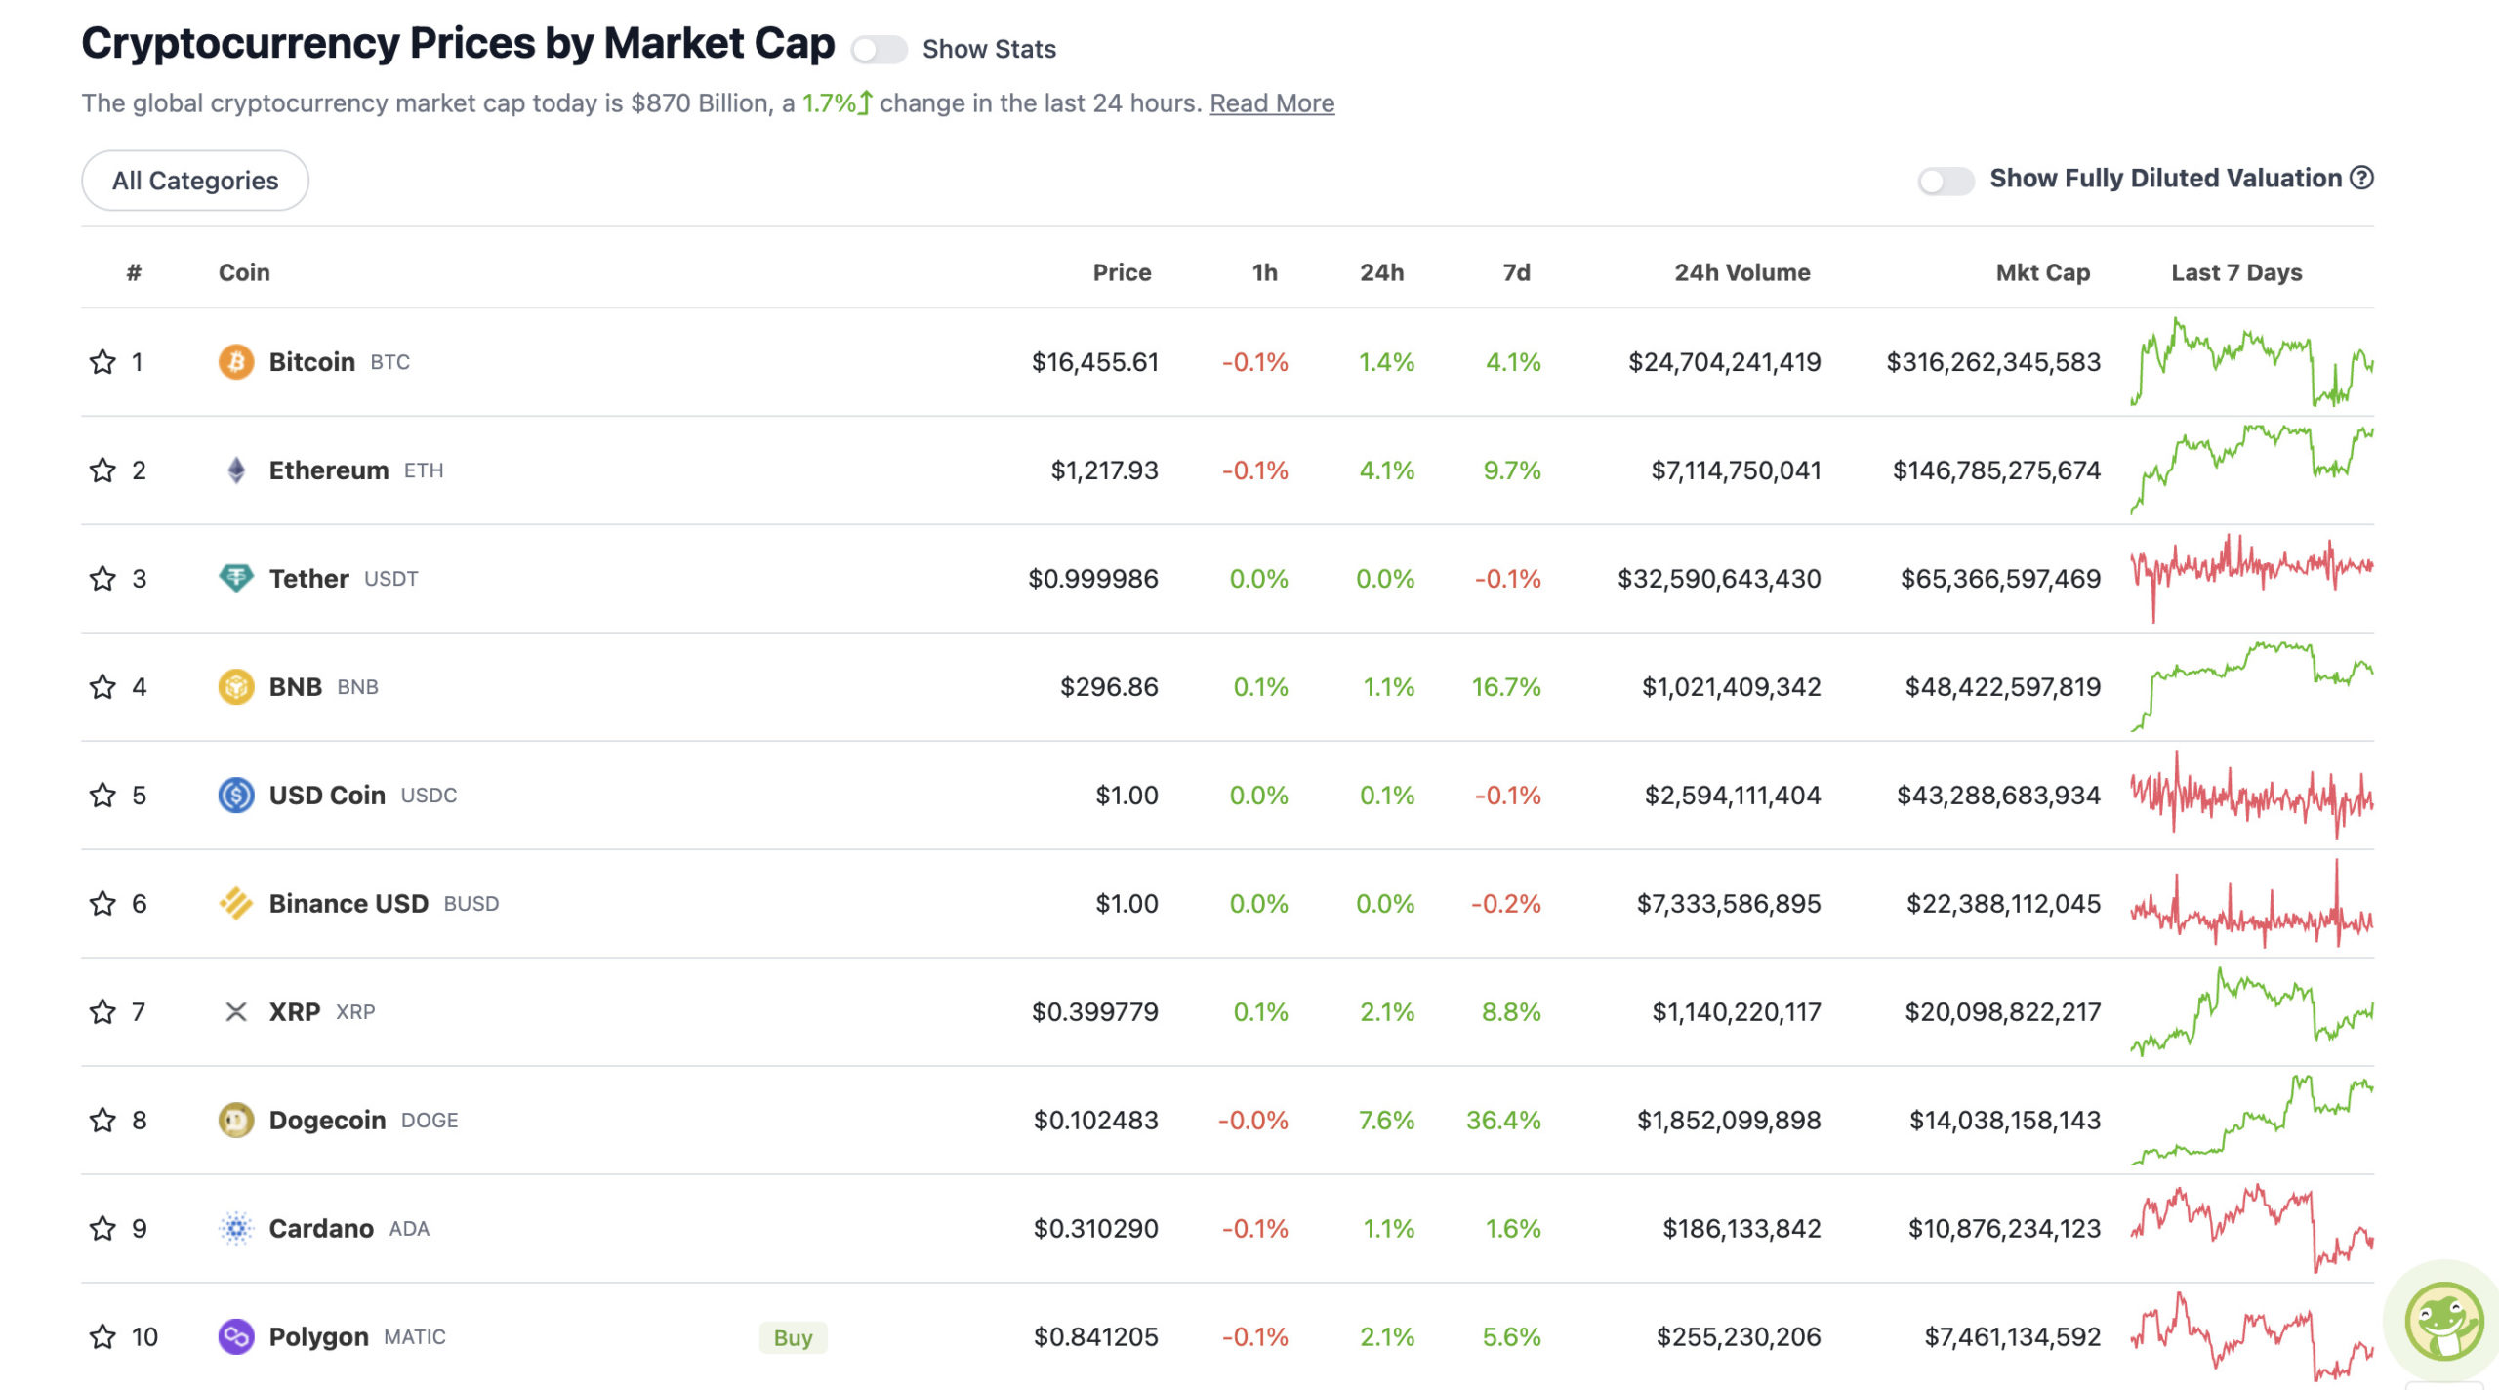Favorite Bitcoin with its star icon
Viewport: 2499px width, 1390px height.
(102, 362)
